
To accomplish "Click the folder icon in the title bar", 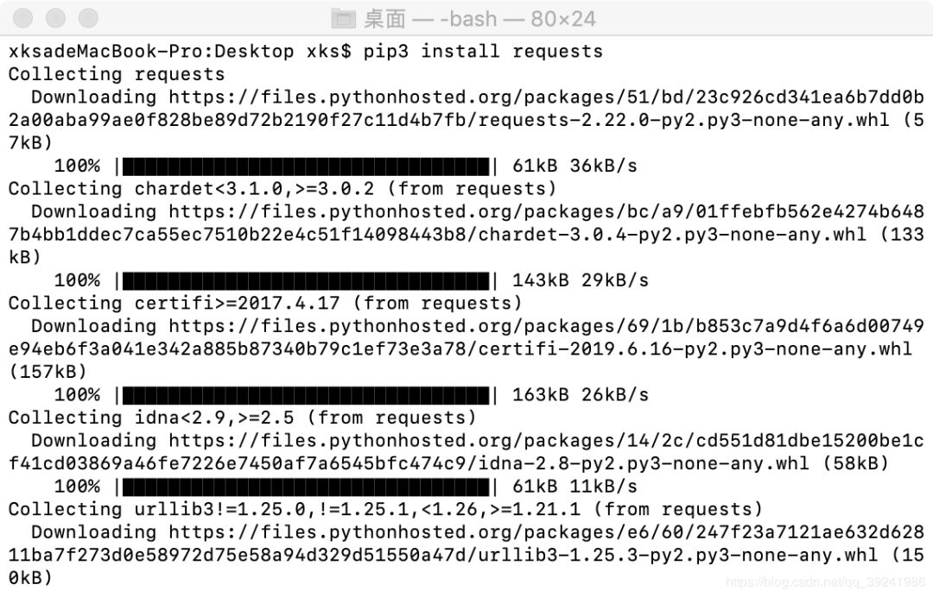I will click(343, 19).
